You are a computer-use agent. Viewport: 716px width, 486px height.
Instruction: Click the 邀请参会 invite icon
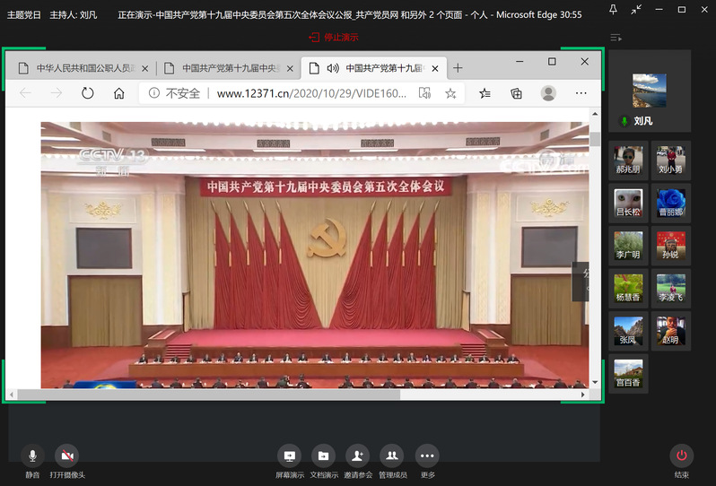pyautogui.click(x=357, y=456)
